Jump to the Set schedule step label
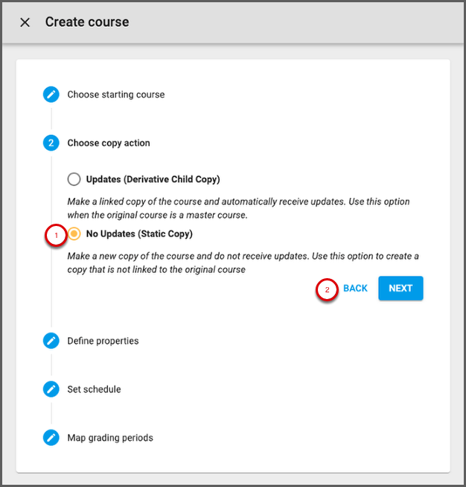The image size is (466, 487). point(94,389)
